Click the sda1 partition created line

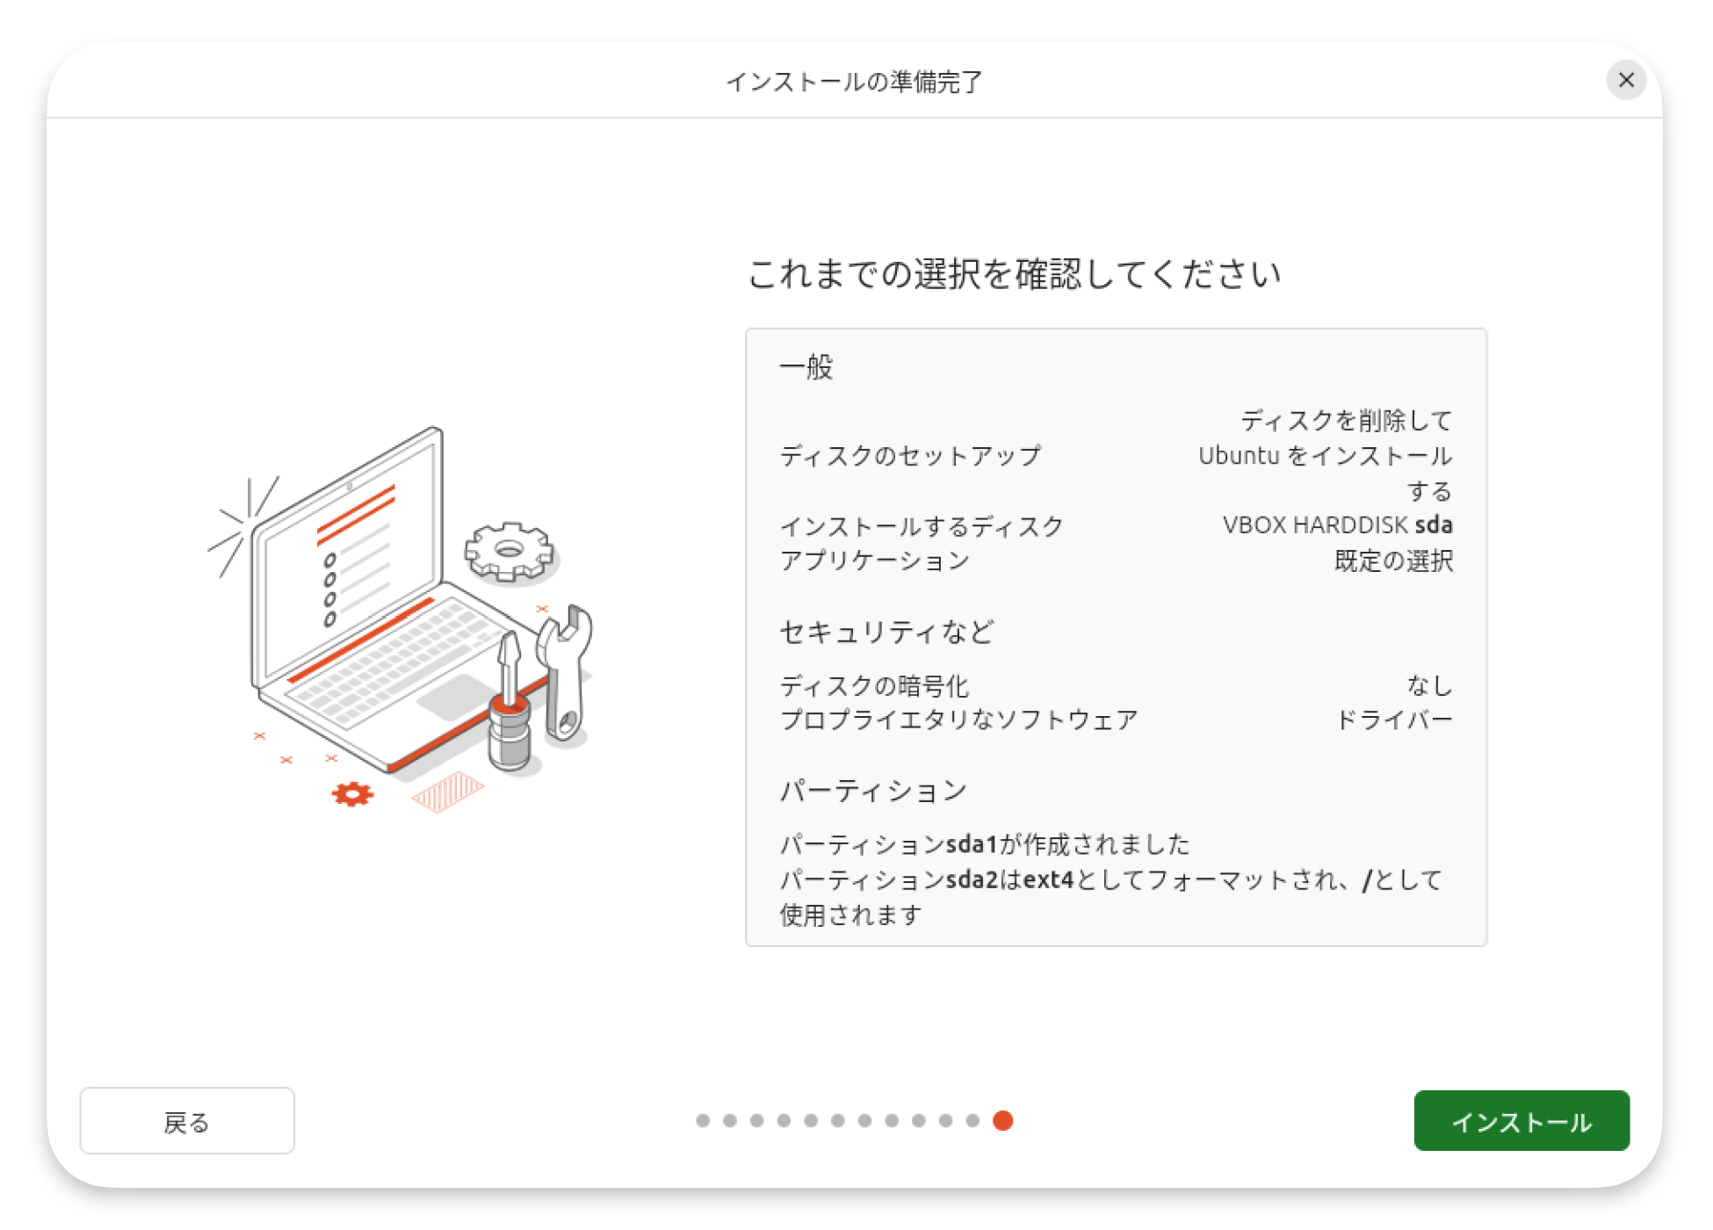[x=984, y=844]
